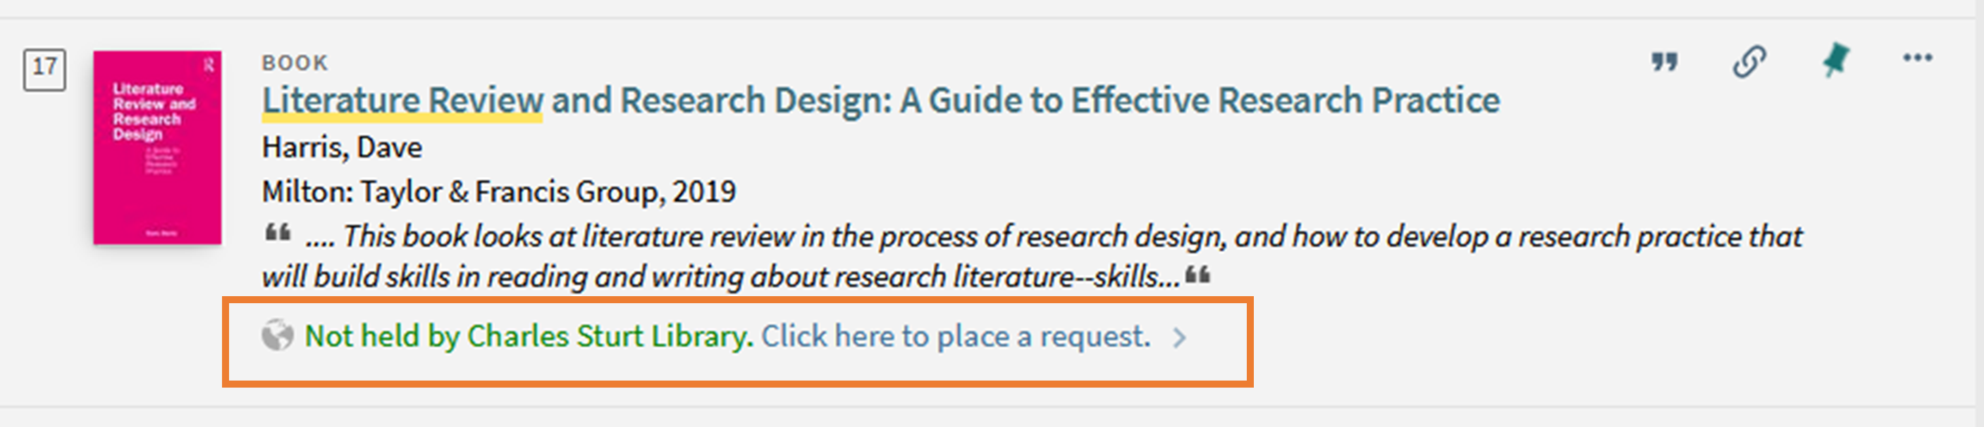The image size is (1984, 427).
Task: Open the citation quotation-mark icon
Action: coord(1664,61)
